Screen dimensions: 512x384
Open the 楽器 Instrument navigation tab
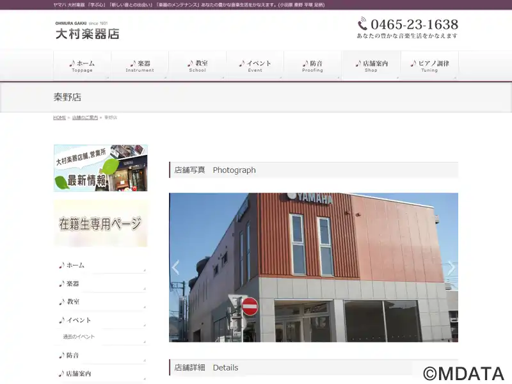point(140,66)
